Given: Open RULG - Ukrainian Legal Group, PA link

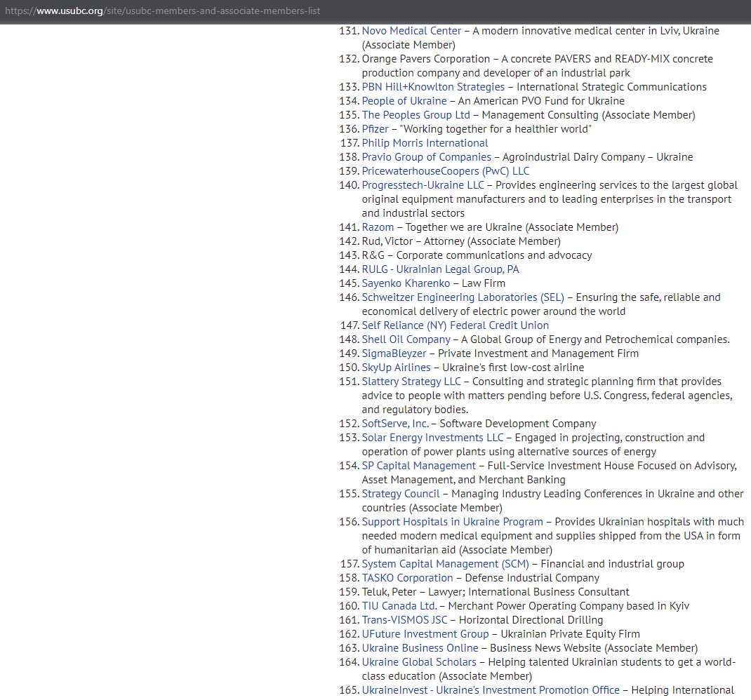Looking at the screenshot, I should coord(440,269).
